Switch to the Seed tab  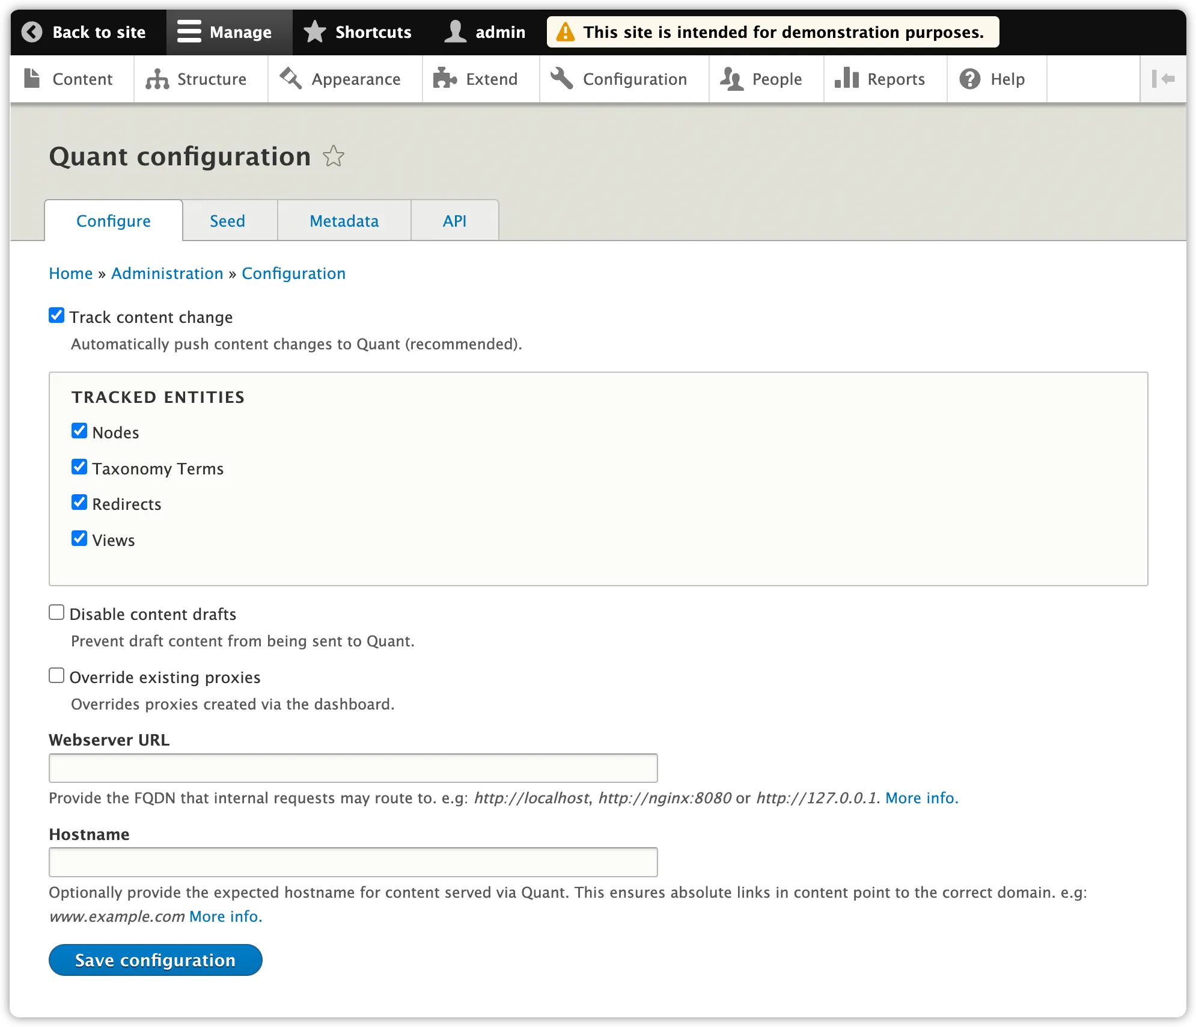(228, 220)
